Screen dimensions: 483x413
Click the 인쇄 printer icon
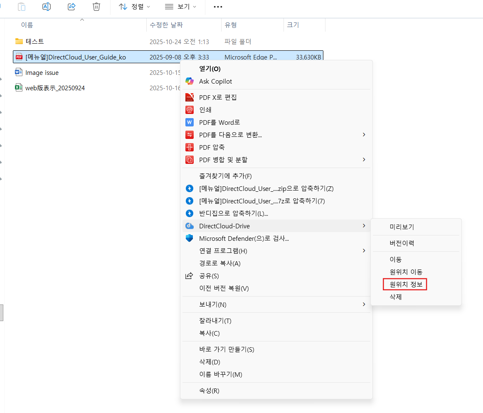coord(190,110)
